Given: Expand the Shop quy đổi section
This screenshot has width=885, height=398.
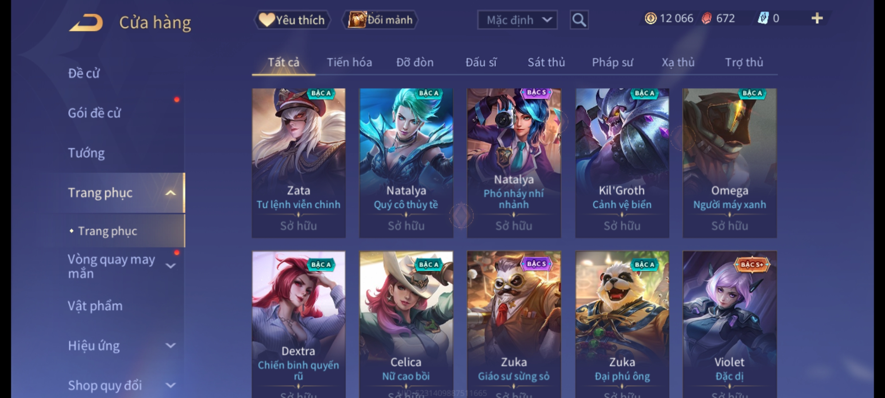Looking at the screenshot, I should [x=170, y=385].
